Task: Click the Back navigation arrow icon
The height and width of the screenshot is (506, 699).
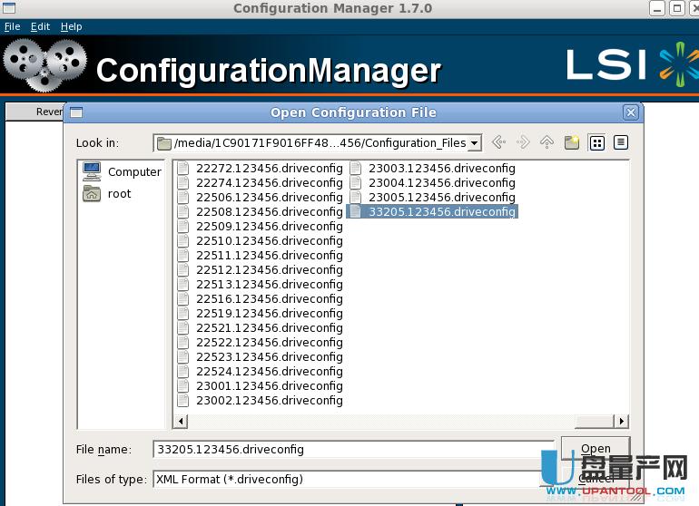Action: click(497, 142)
